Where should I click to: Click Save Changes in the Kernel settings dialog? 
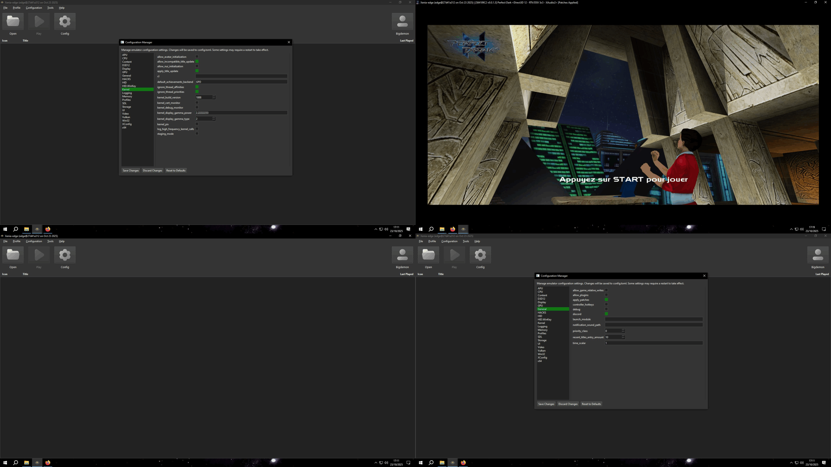pos(130,171)
